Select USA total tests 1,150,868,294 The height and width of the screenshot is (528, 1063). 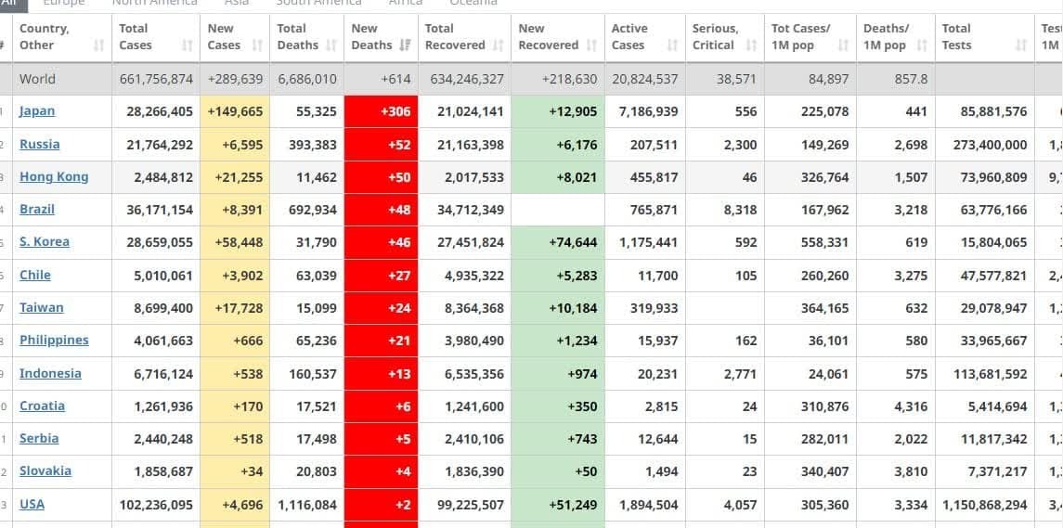[985, 505]
